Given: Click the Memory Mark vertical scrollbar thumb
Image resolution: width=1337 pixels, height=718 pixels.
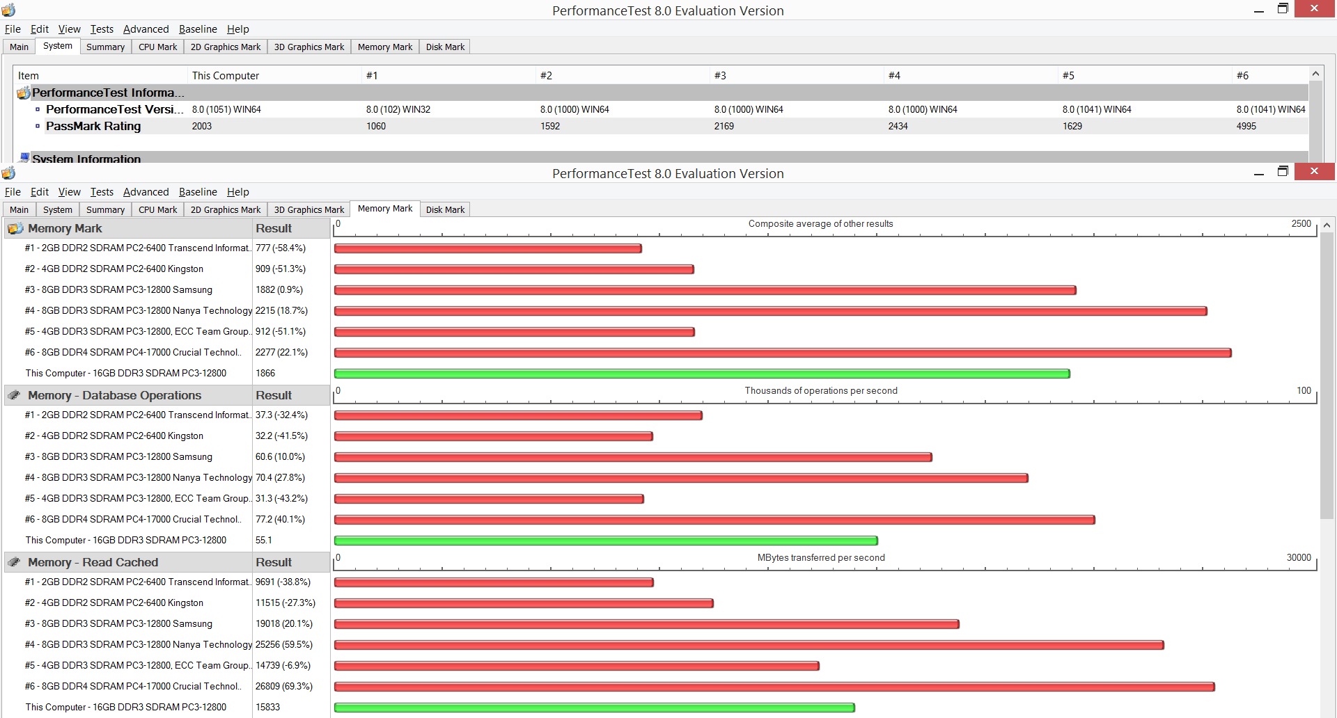Looking at the screenshot, I should click(x=1327, y=376).
